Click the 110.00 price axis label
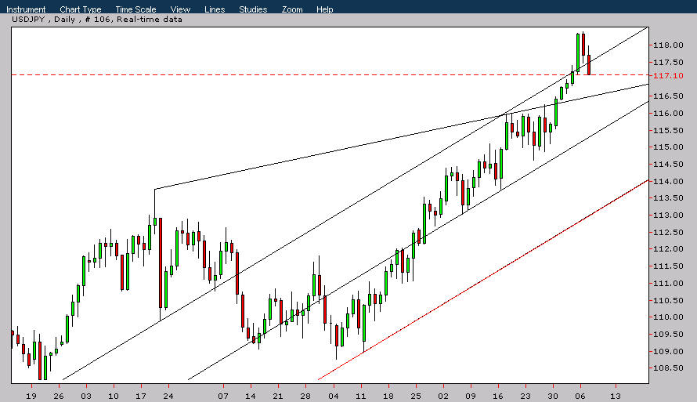Viewport: 697px width, 402px height. (668, 317)
